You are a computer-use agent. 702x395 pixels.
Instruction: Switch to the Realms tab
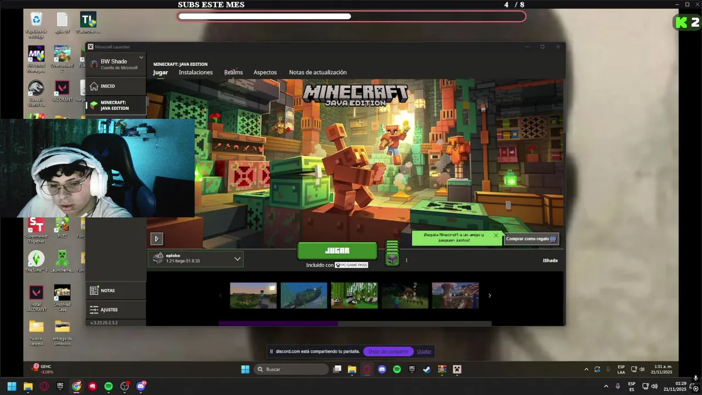tap(233, 72)
